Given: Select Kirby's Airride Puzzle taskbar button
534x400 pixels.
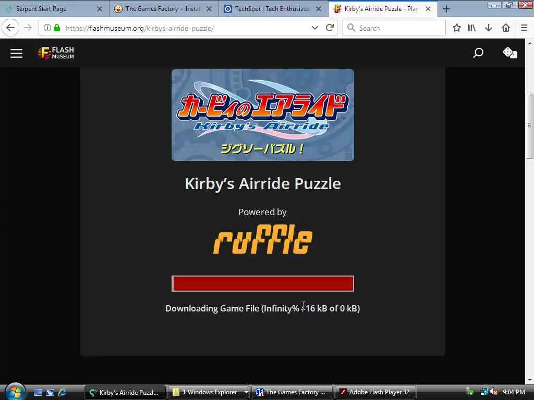Looking at the screenshot, I should pos(125,392).
